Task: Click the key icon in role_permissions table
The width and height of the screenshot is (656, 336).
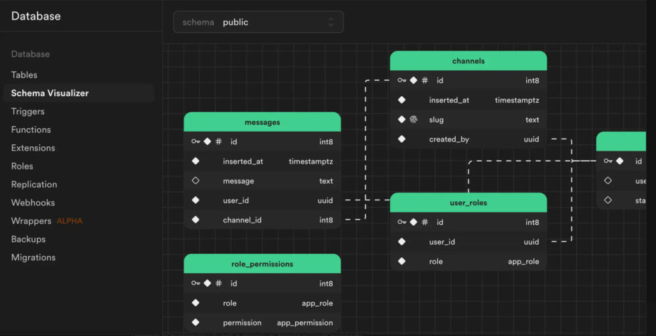Action: pos(195,283)
